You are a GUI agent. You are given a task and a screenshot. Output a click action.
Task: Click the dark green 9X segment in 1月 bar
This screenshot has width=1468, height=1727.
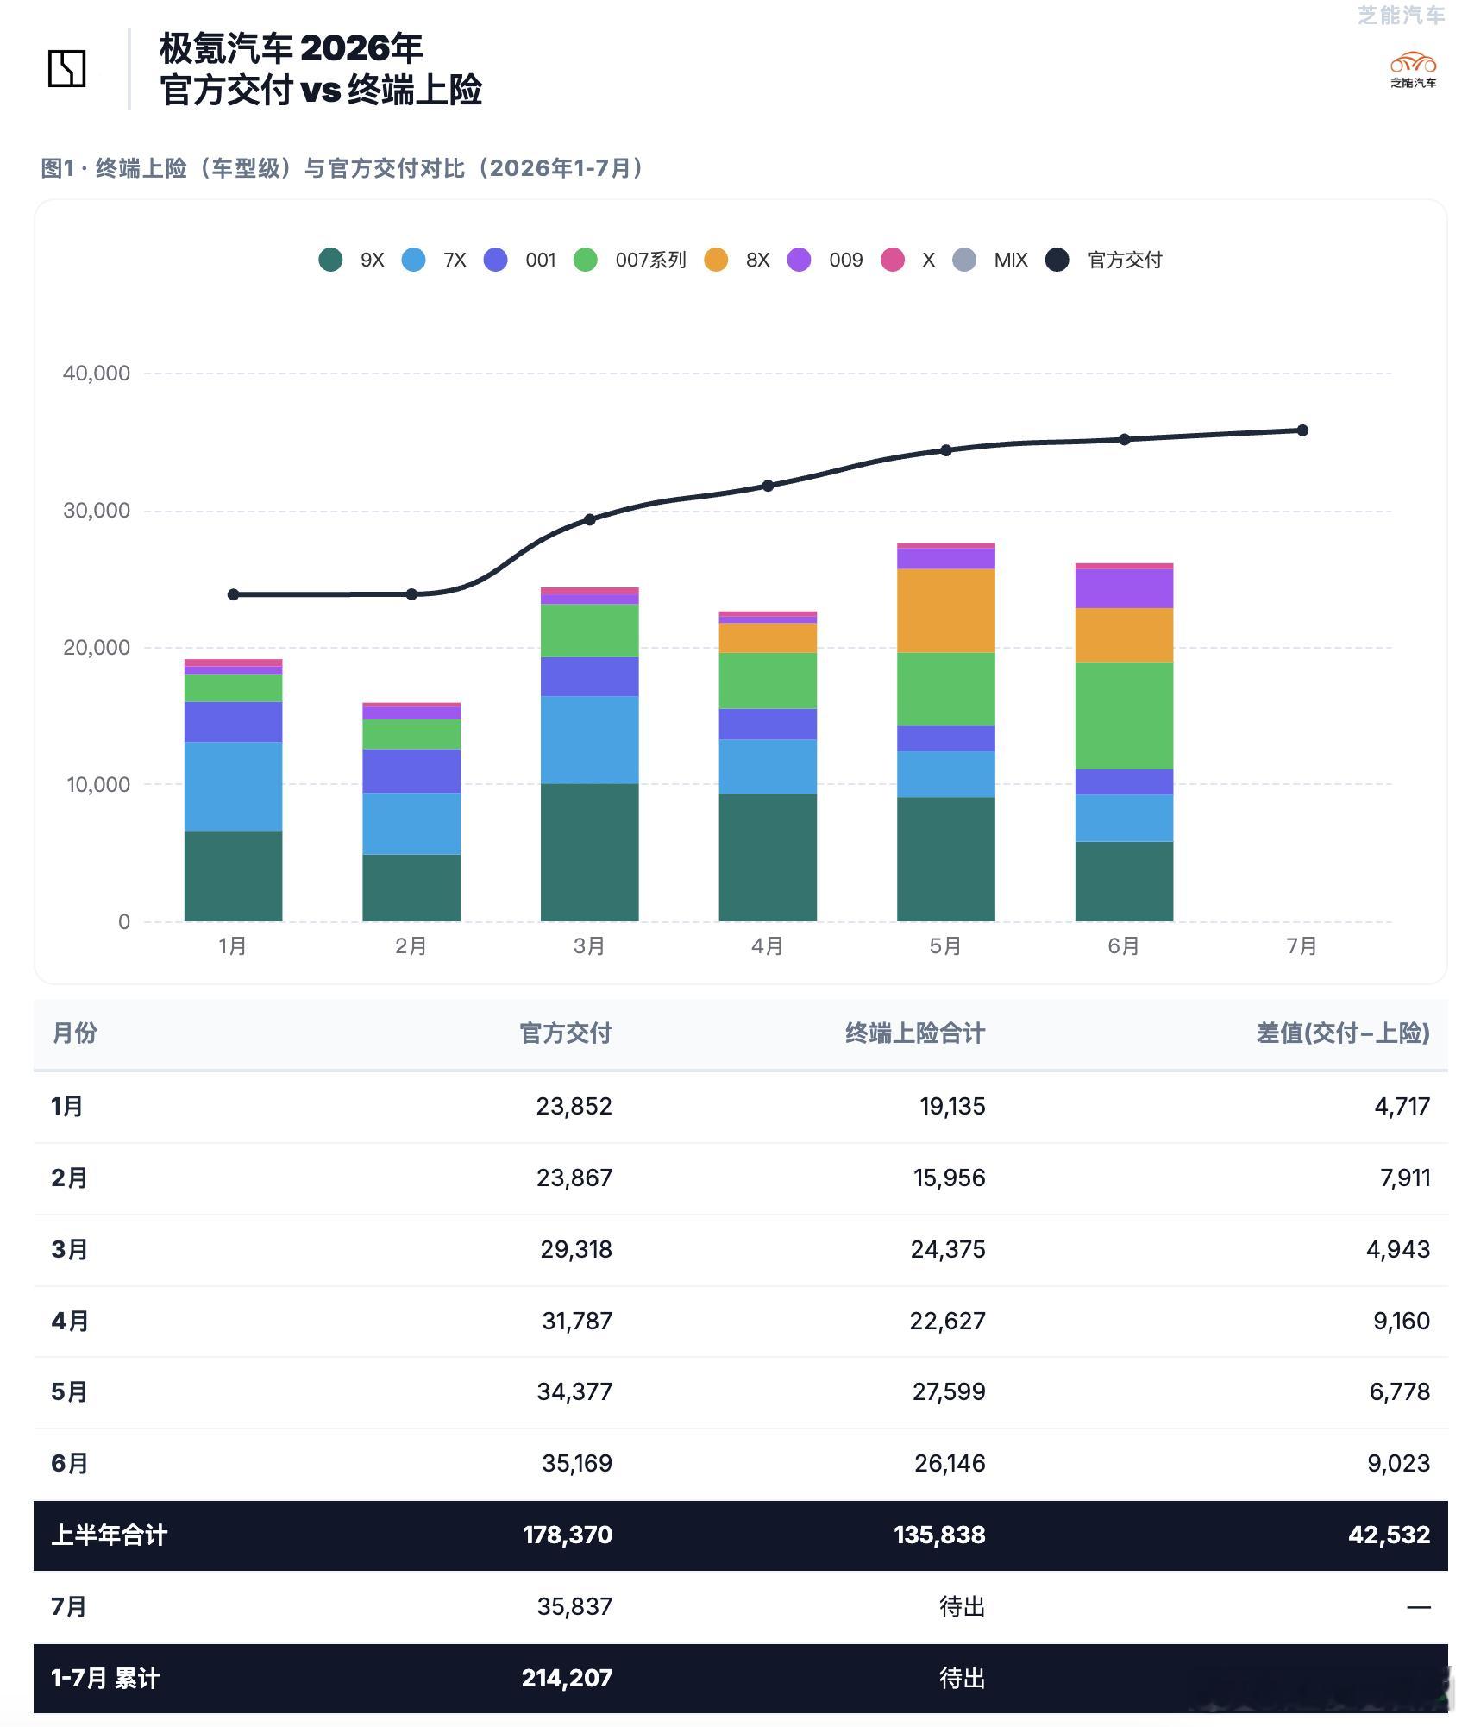(233, 876)
